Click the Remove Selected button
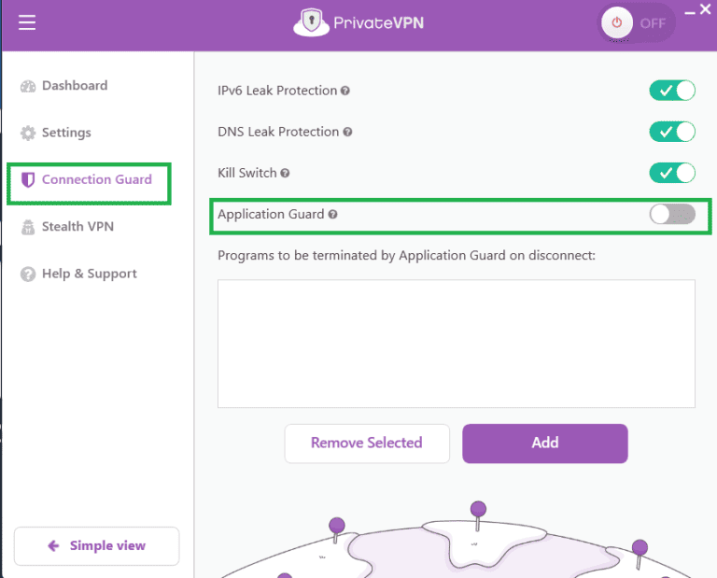 tap(367, 444)
